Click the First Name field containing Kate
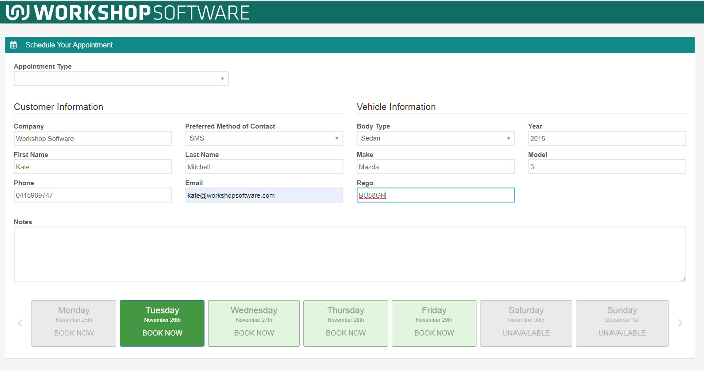This screenshot has height=371, width=704. 93,167
